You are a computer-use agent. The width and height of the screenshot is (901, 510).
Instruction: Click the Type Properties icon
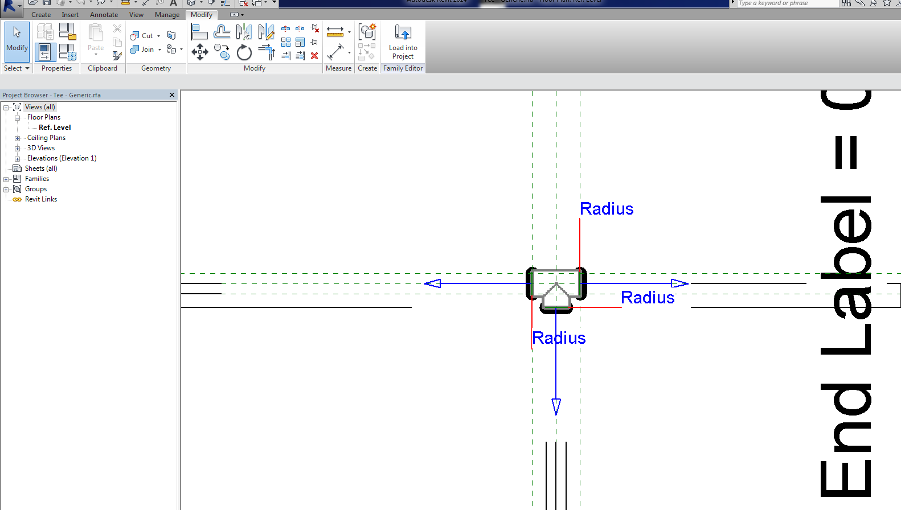pyautogui.click(x=45, y=31)
